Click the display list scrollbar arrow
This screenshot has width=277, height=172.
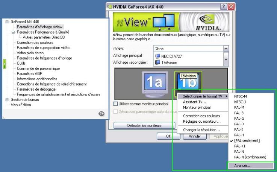[x=226, y=59]
